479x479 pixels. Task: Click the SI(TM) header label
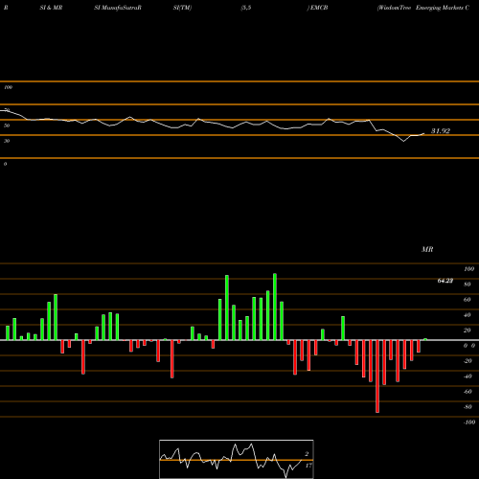click(x=182, y=8)
